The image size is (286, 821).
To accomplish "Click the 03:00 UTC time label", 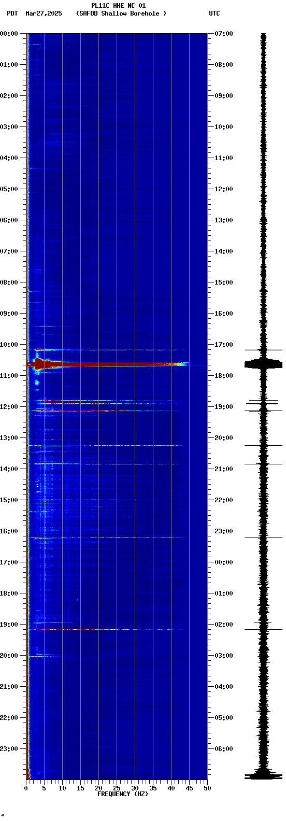I will 224,656.
